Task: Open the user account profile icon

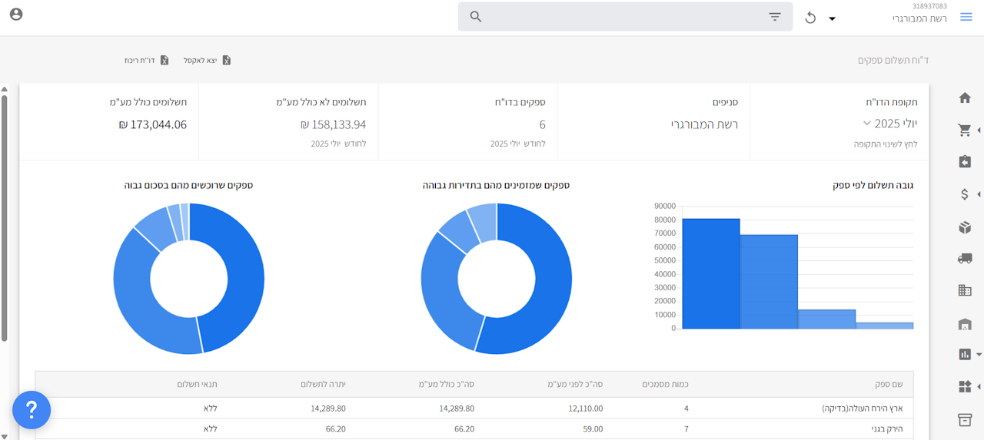Action: [x=16, y=14]
